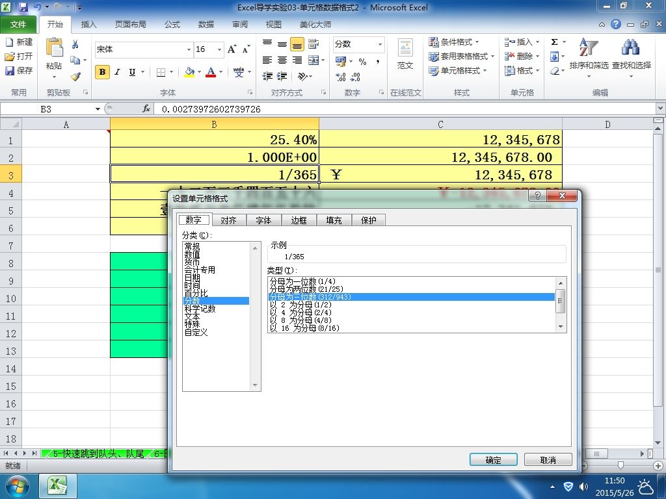This screenshot has height=499, width=666.
Task: Click the Decrease Indent icon
Action: pyautogui.click(x=267, y=77)
